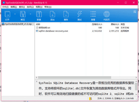This screenshot has width=139, height=102.
Task: Click the status bar text showing 2.06 MB
Action: coord(115,98)
